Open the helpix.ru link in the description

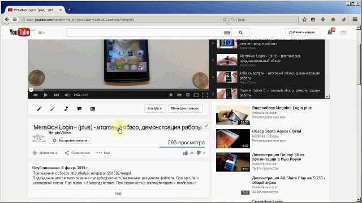(x=102, y=173)
